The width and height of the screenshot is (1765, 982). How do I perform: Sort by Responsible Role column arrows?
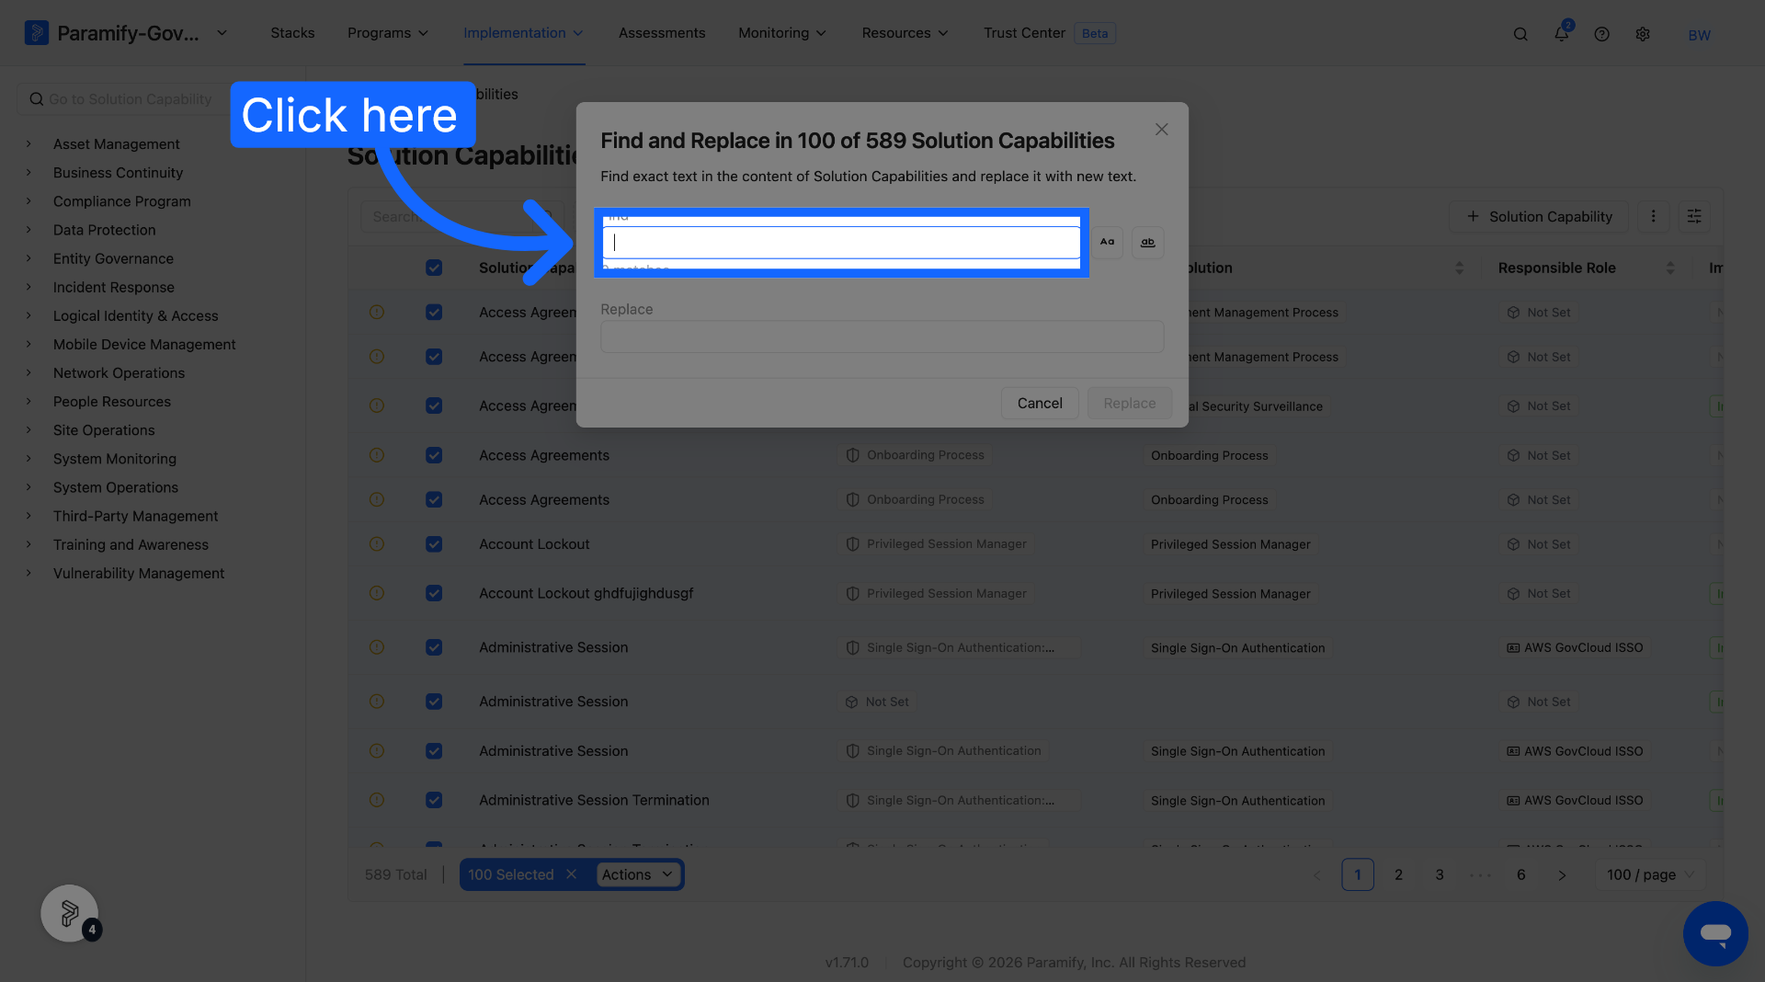(1670, 268)
